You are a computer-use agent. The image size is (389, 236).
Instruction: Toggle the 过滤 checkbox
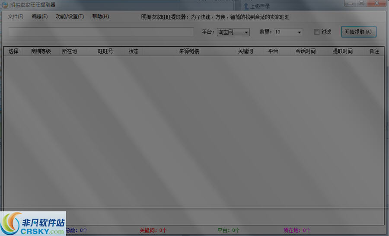316,32
